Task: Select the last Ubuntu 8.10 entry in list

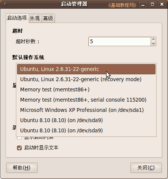Action: coord(86,130)
